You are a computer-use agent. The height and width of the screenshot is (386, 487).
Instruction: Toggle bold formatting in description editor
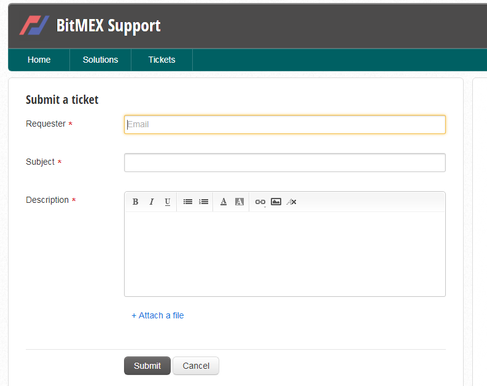point(136,202)
